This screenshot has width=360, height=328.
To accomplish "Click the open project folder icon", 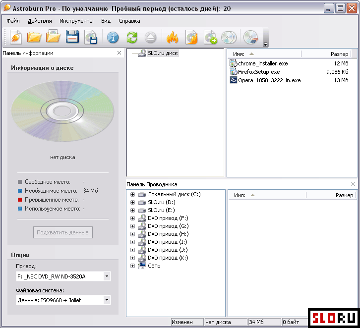I will click(x=34, y=37).
